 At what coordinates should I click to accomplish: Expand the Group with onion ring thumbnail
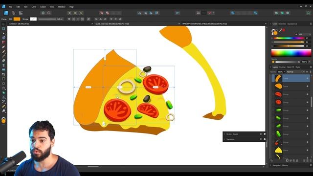point(273,142)
